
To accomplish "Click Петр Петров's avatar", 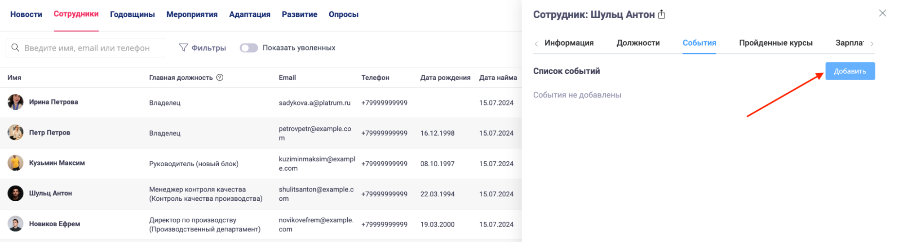I will point(15,133).
